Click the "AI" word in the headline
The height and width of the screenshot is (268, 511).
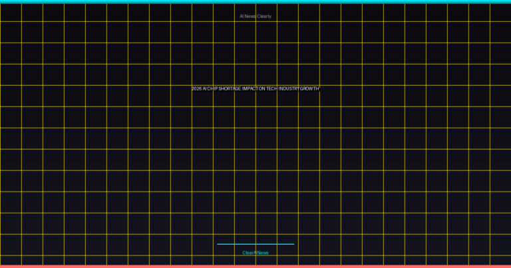click(x=204, y=88)
